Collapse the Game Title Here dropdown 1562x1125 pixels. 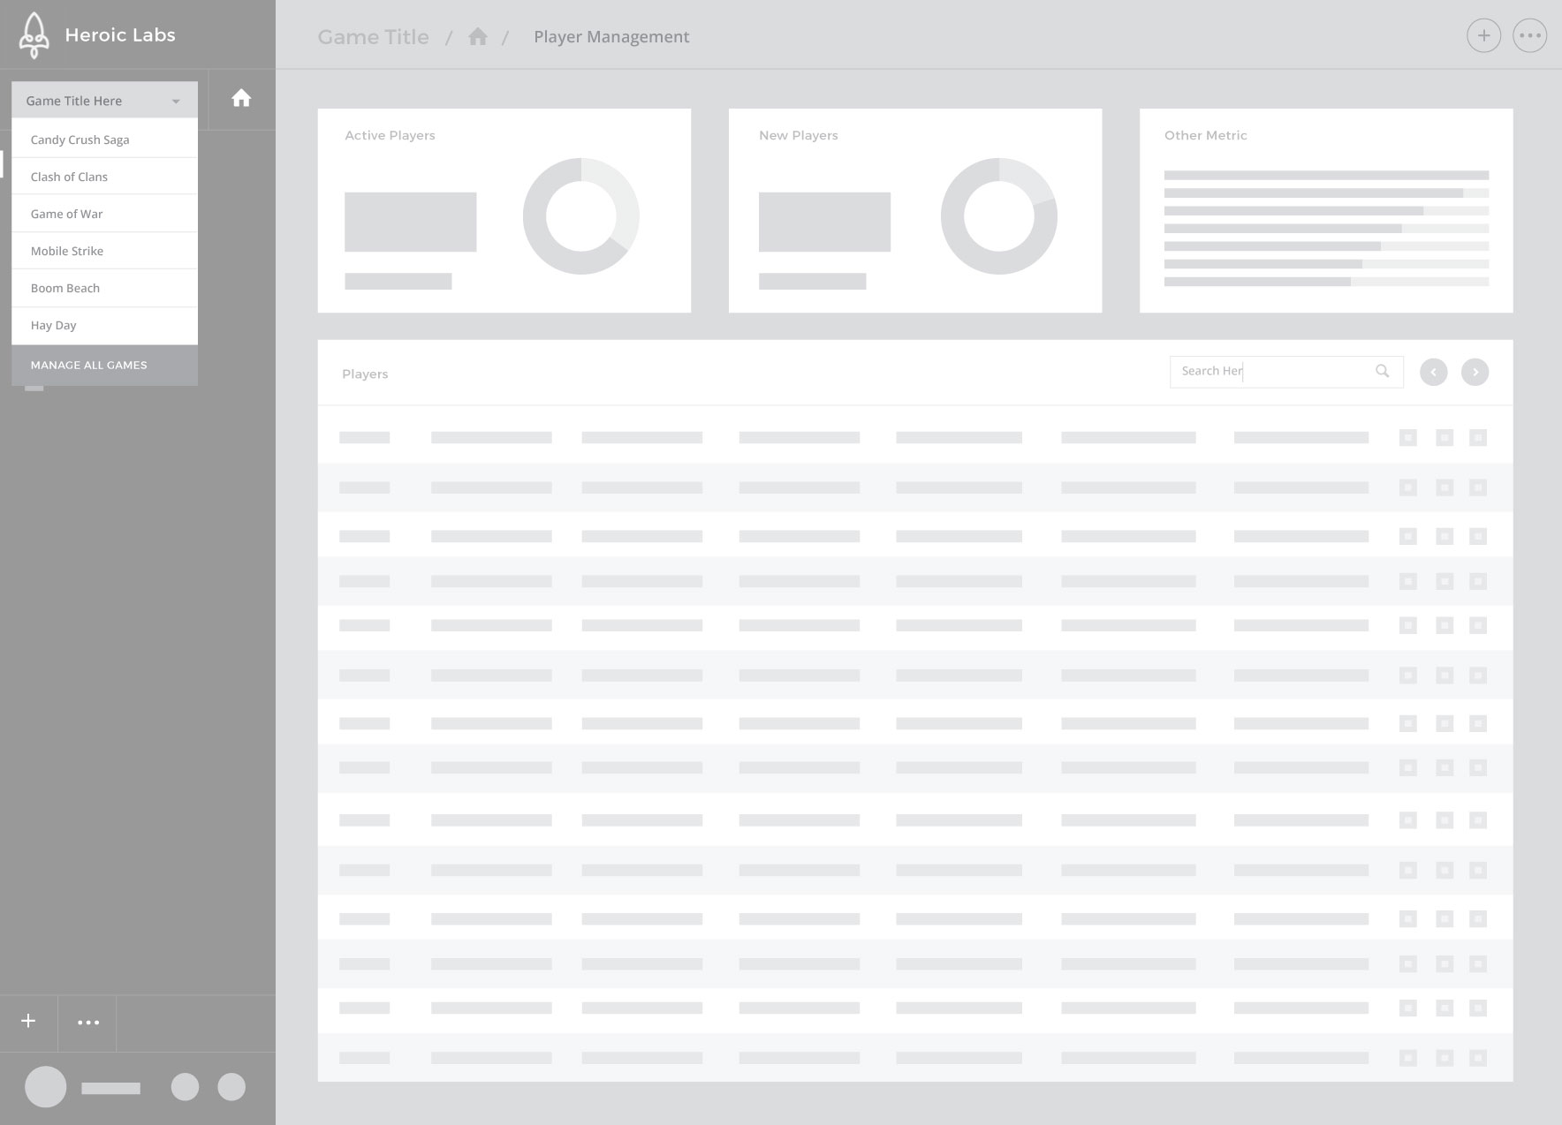click(x=176, y=102)
